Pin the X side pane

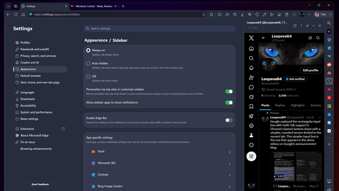tap(307, 25)
